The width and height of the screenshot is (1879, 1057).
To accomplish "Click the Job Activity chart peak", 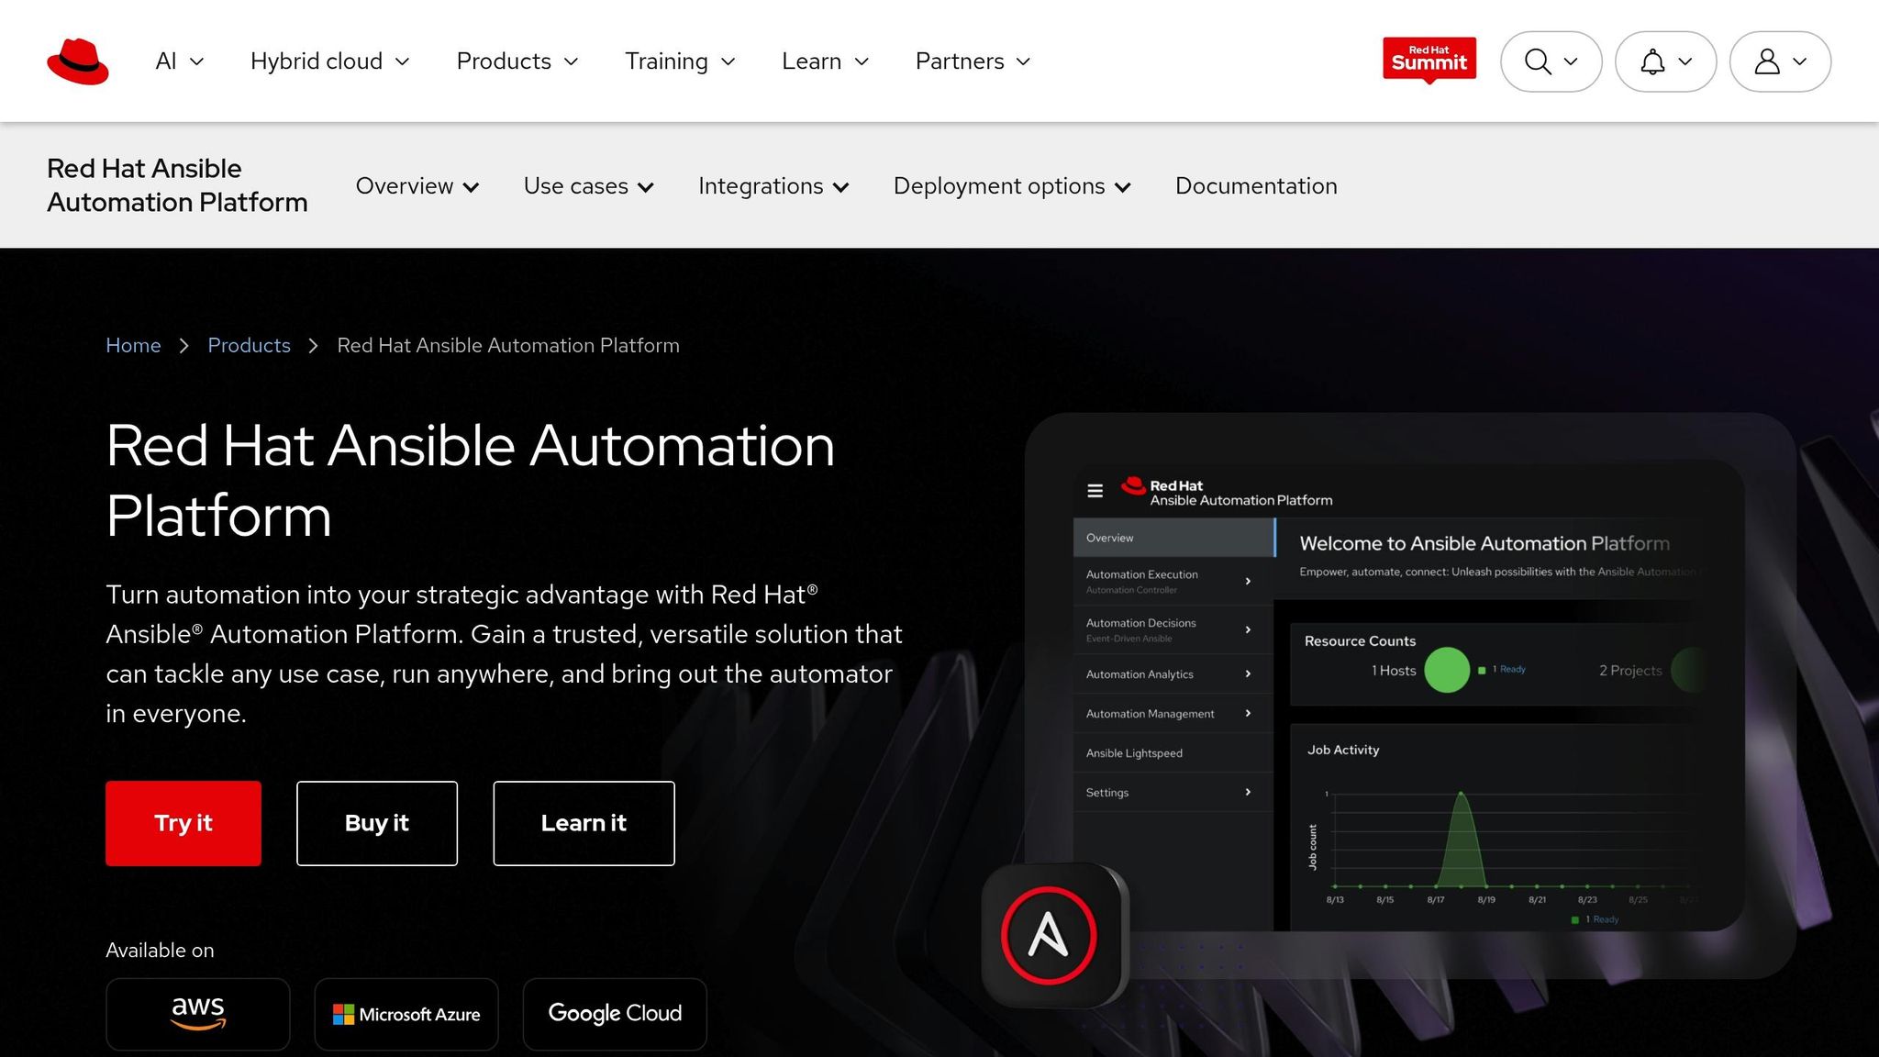I will (x=1461, y=795).
